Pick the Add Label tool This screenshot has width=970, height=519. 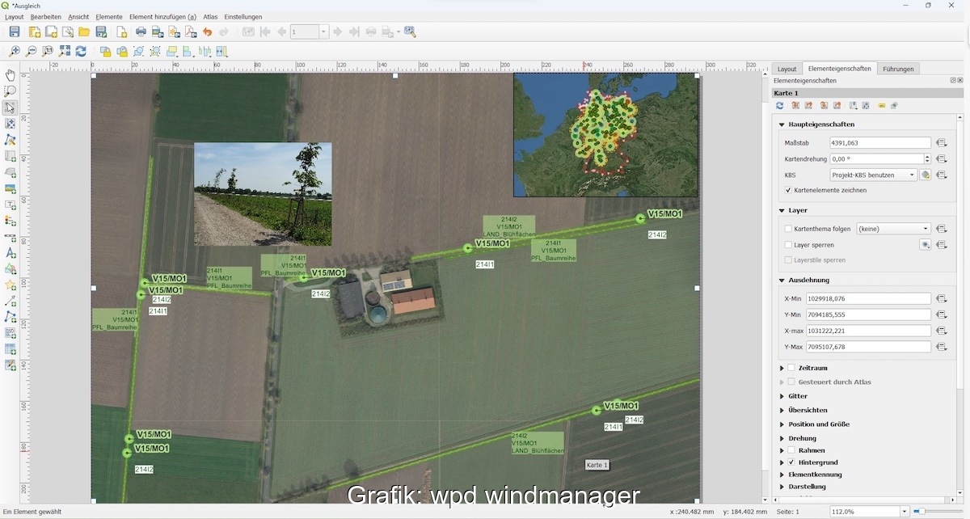11,205
